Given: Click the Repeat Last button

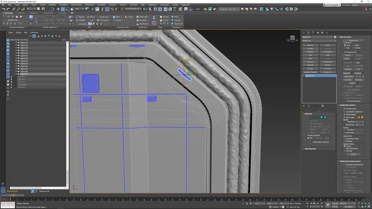Looking at the screenshot, I should click(x=353, y=41).
